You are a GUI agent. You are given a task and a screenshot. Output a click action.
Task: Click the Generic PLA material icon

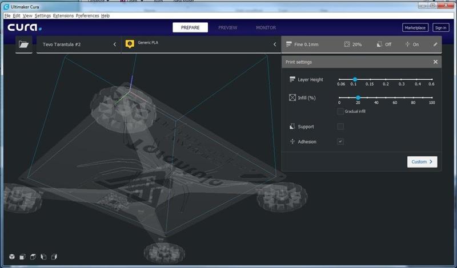(130, 44)
